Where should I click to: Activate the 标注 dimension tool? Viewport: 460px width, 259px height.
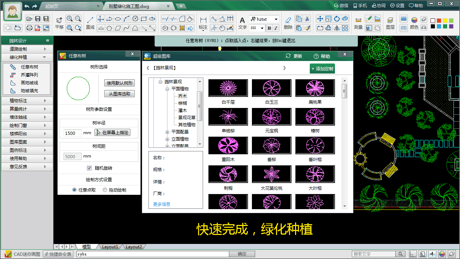203,21
